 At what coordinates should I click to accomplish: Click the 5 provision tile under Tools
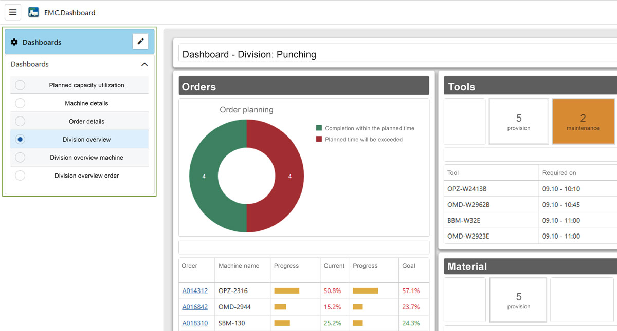click(x=518, y=122)
